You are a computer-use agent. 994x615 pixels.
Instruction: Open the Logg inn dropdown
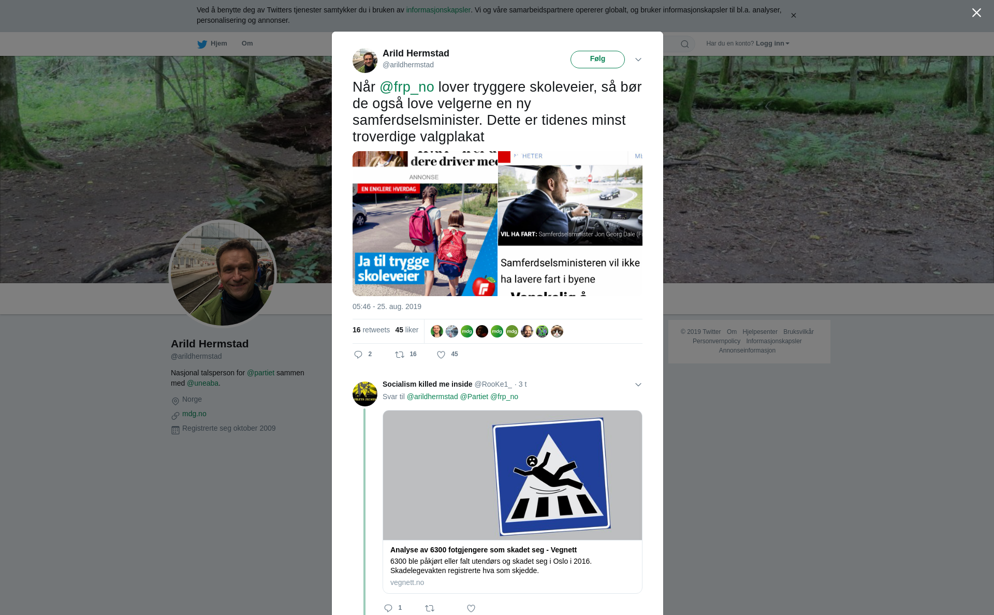tap(772, 43)
